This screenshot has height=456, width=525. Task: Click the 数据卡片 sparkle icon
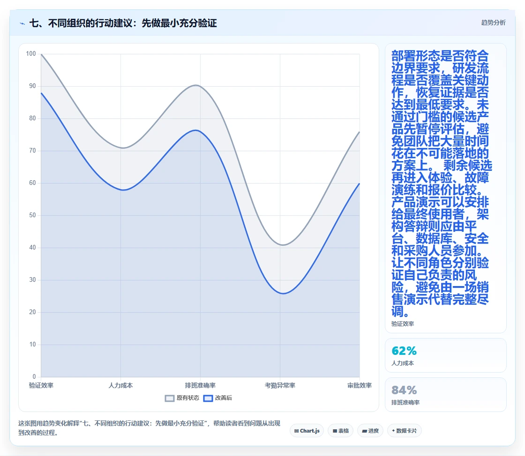point(393,431)
